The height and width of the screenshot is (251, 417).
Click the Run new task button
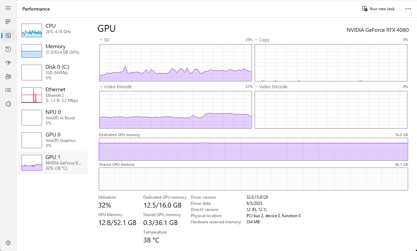tap(378, 9)
